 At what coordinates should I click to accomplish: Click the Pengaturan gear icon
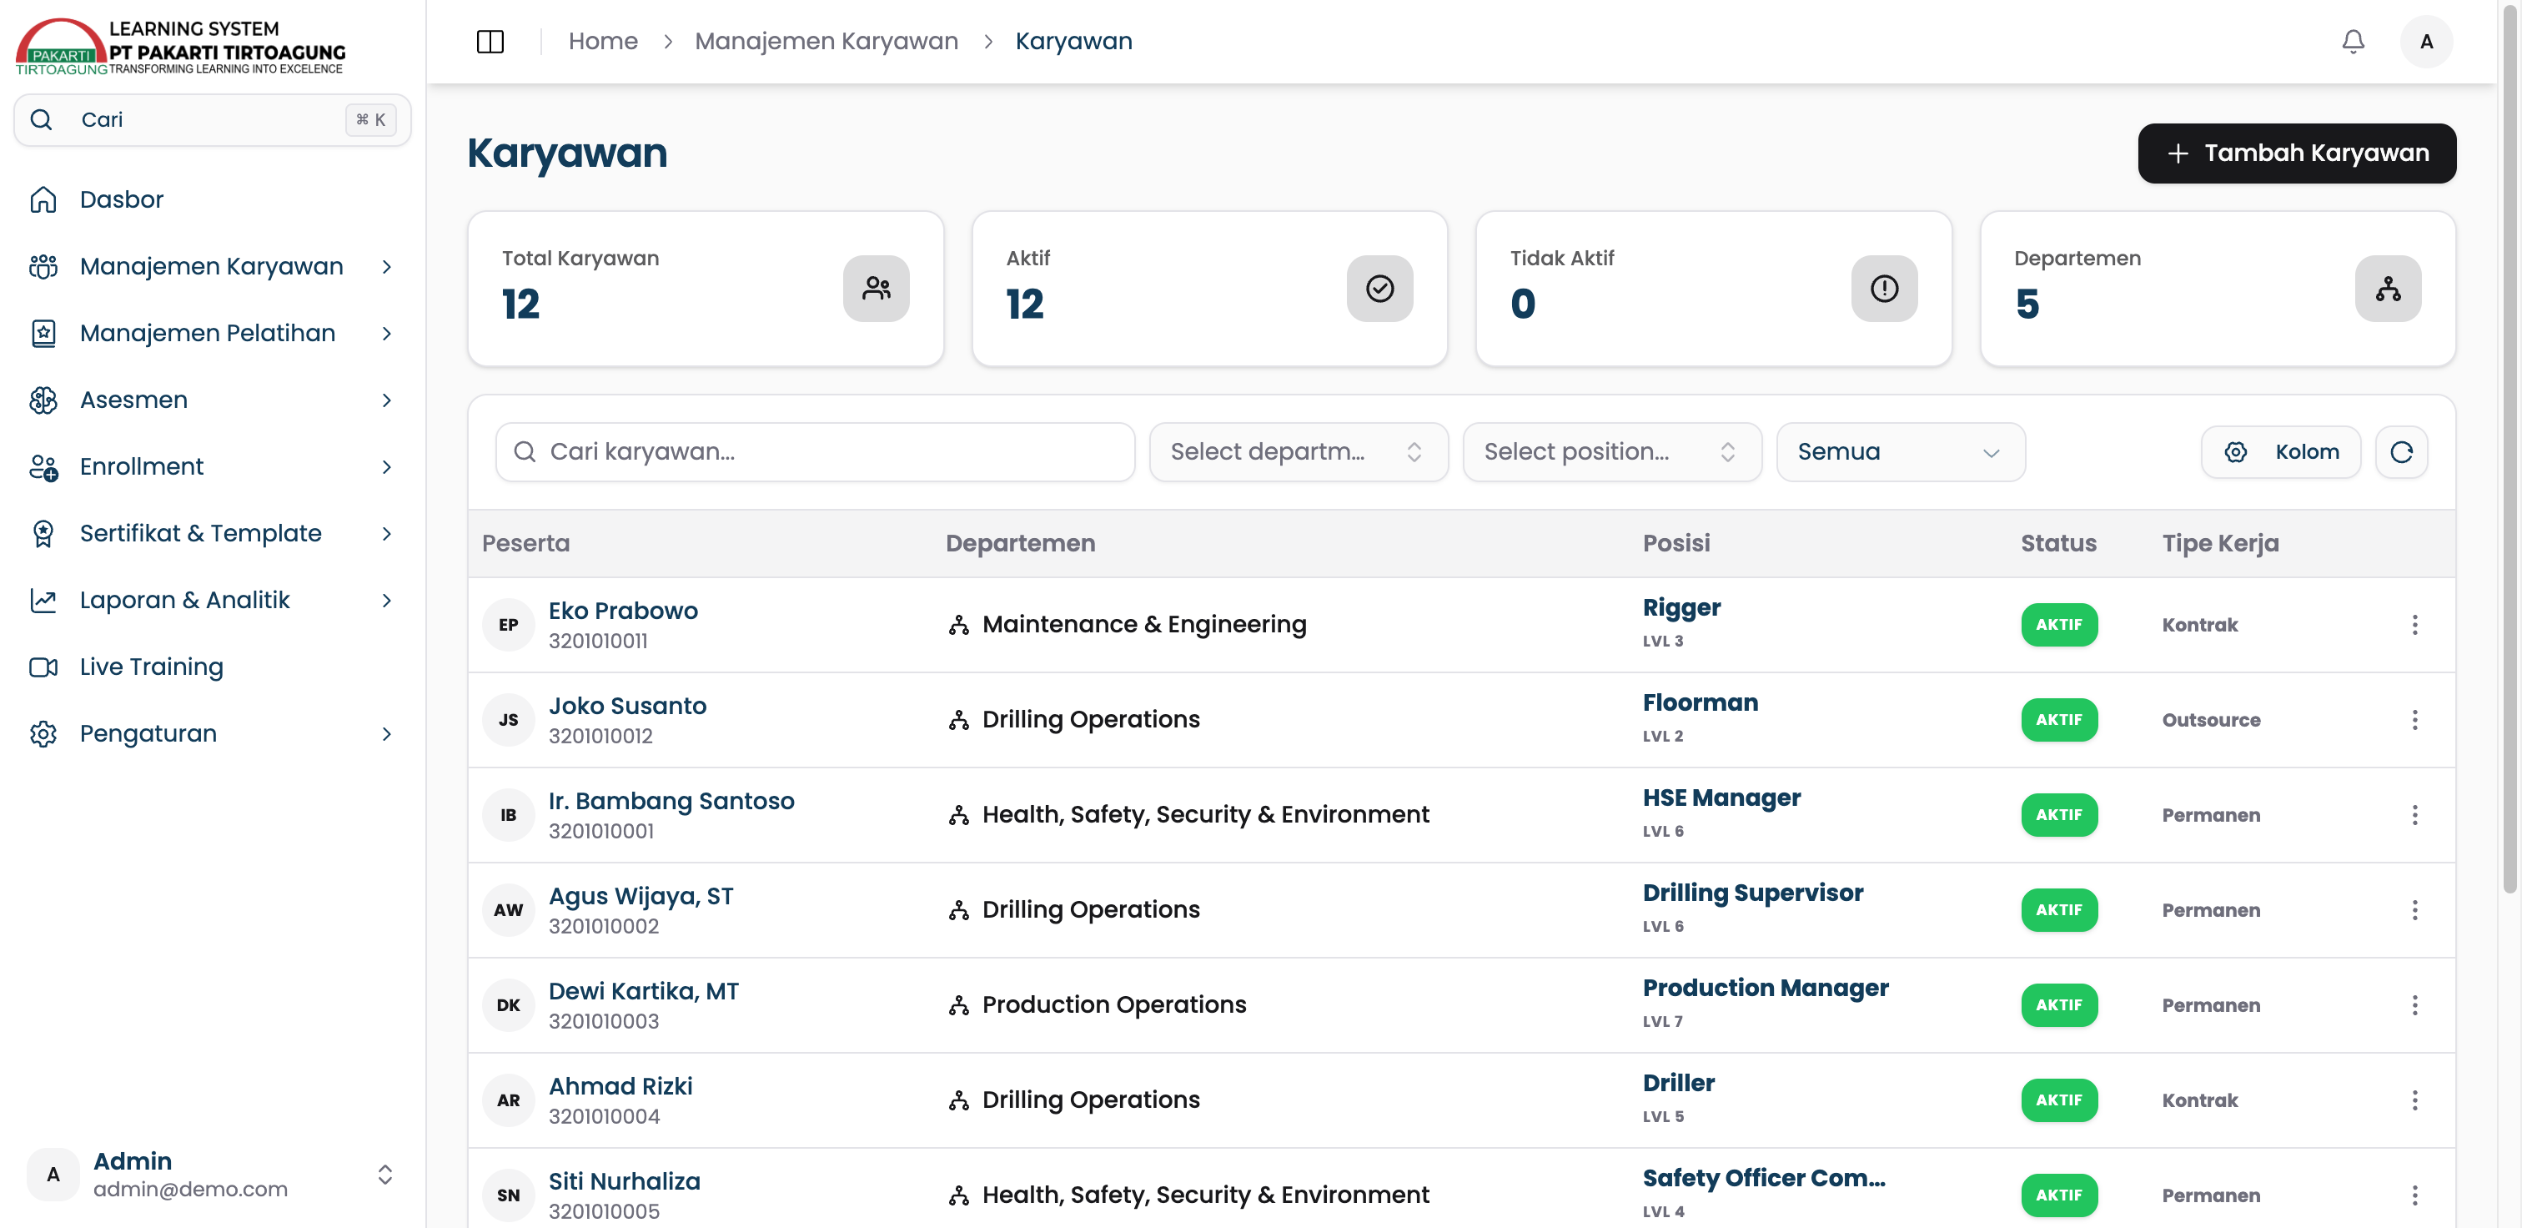pos(43,733)
